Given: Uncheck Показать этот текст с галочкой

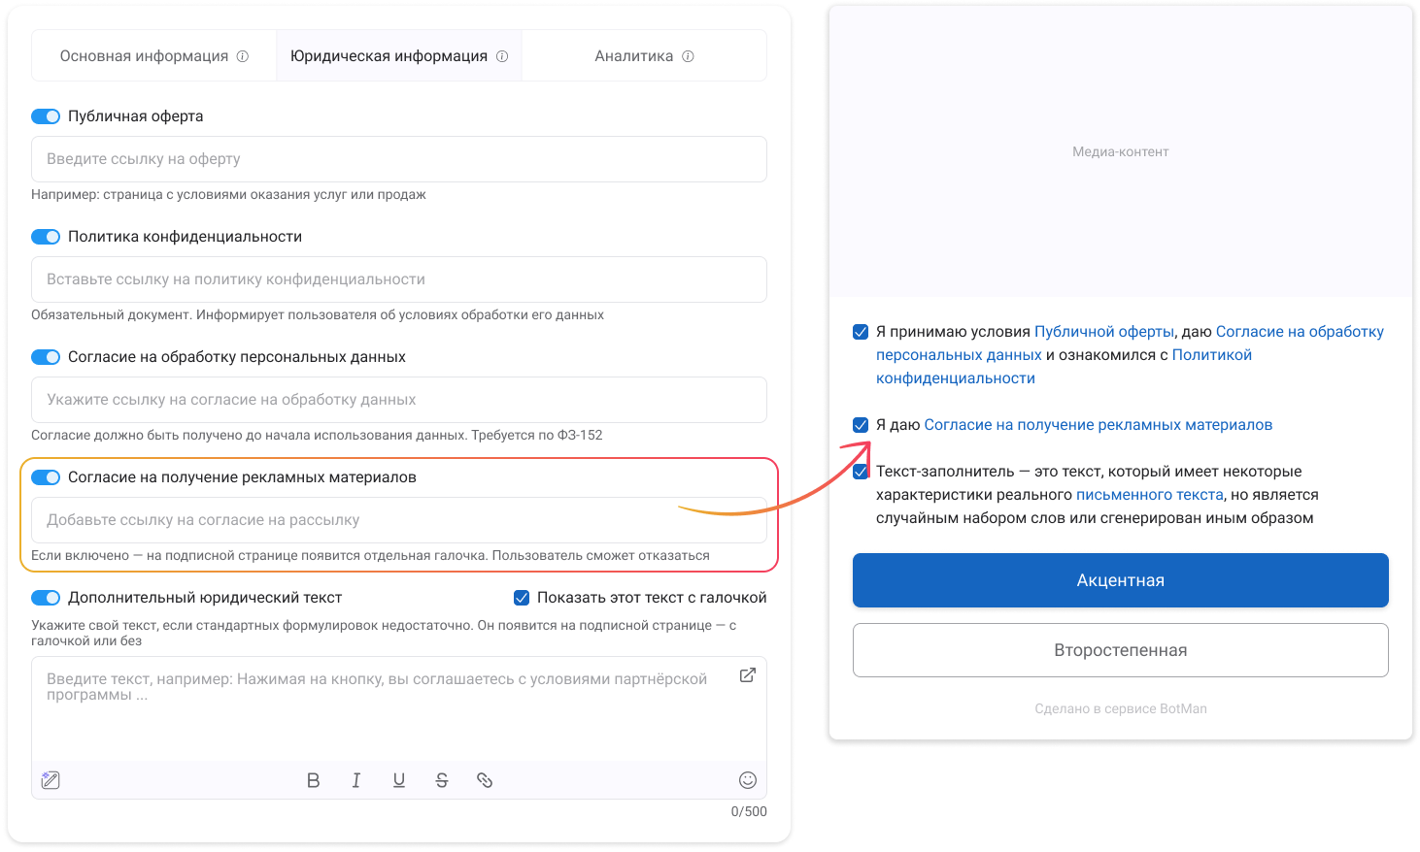Looking at the screenshot, I should point(522,598).
